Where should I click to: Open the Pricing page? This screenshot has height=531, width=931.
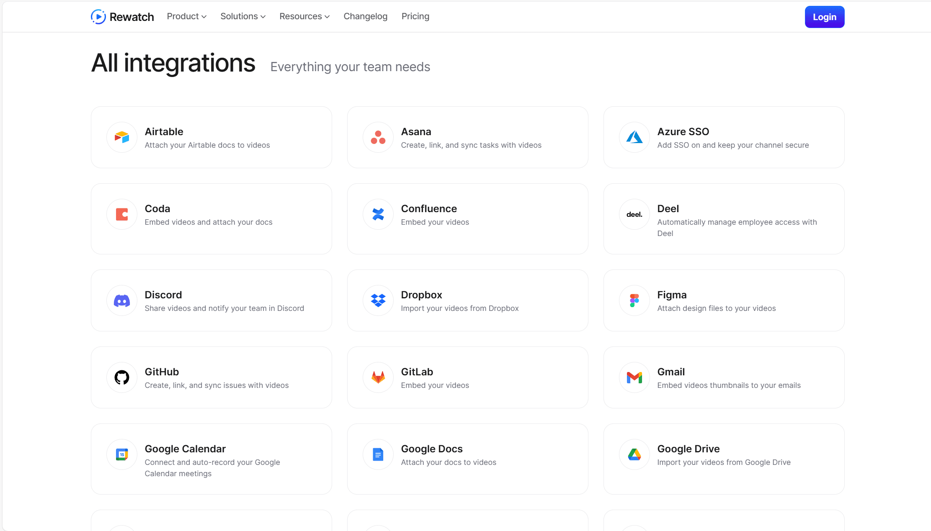pyautogui.click(x=415, y=17)
